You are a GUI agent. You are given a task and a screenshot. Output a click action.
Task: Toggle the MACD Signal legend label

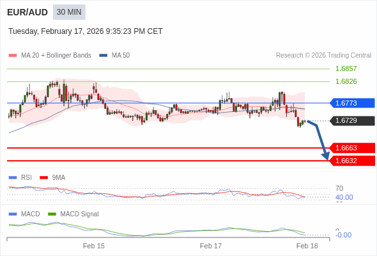coord(79,214)
